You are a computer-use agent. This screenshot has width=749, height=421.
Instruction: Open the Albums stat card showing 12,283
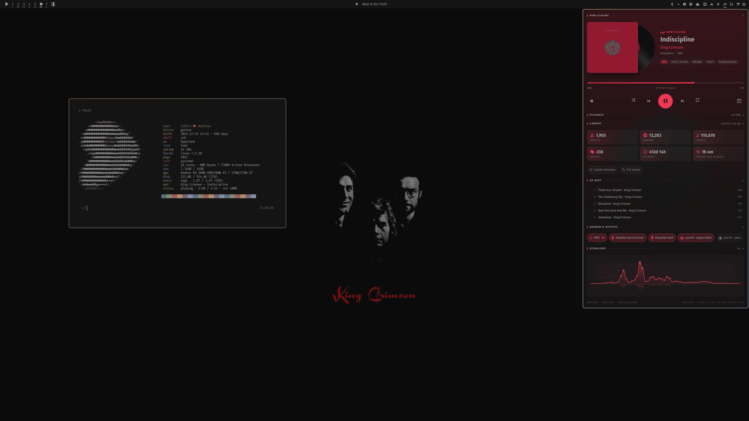665,137
